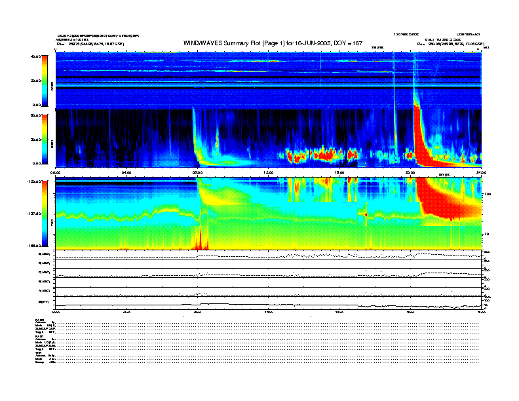Viewport: 519px width, 401px height.
Task: Click the TNR intensity color bar
Action: coord(45,214)
